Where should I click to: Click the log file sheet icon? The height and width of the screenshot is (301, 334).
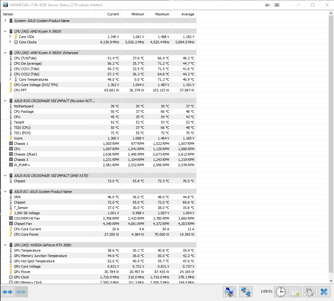pos(295,292)
